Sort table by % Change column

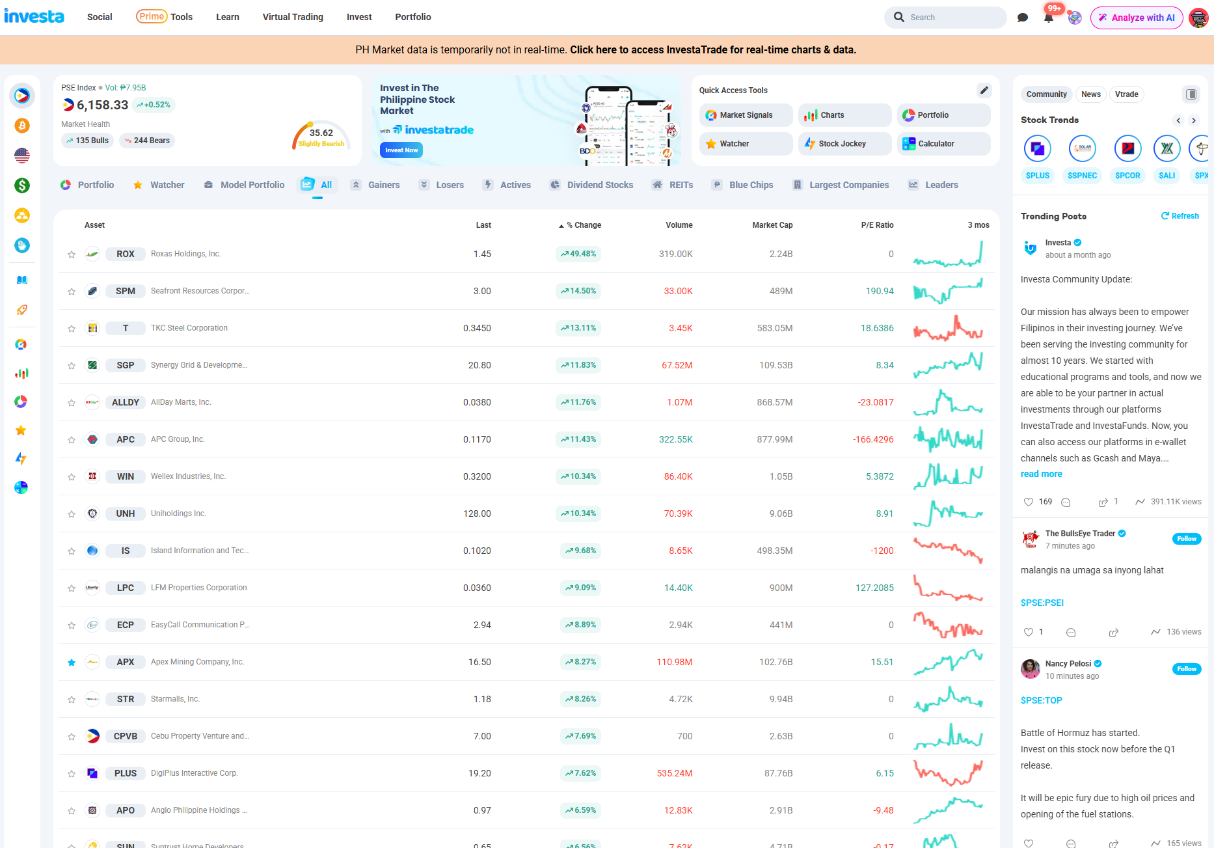click(x=580, y=225)
